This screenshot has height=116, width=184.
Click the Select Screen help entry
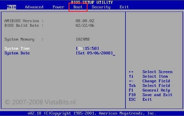[x=157, y=72]
